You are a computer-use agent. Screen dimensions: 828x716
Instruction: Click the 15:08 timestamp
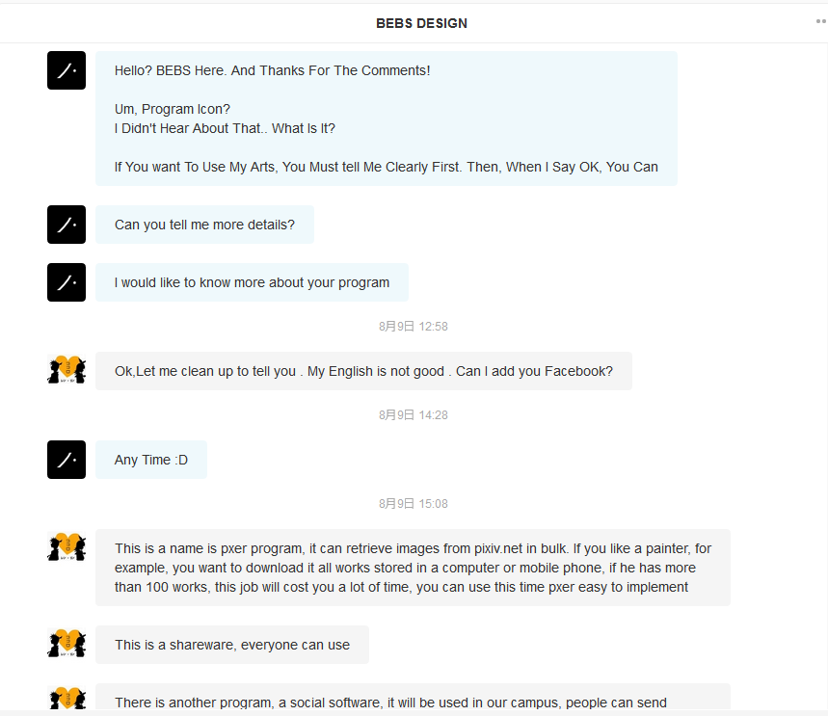[413, 504]
